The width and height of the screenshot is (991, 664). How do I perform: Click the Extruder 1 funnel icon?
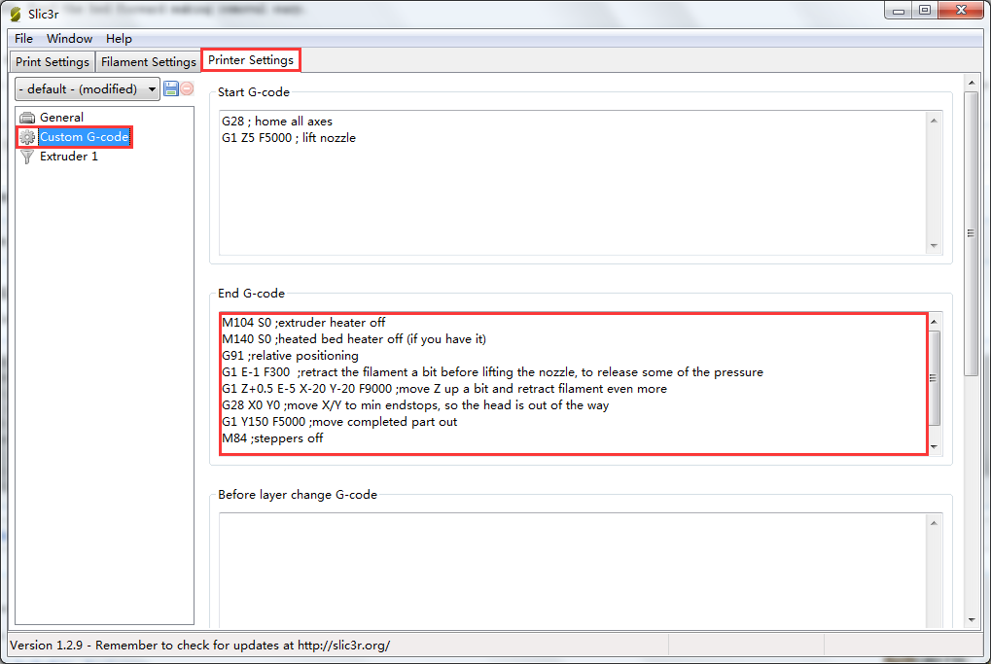(27, 157)
